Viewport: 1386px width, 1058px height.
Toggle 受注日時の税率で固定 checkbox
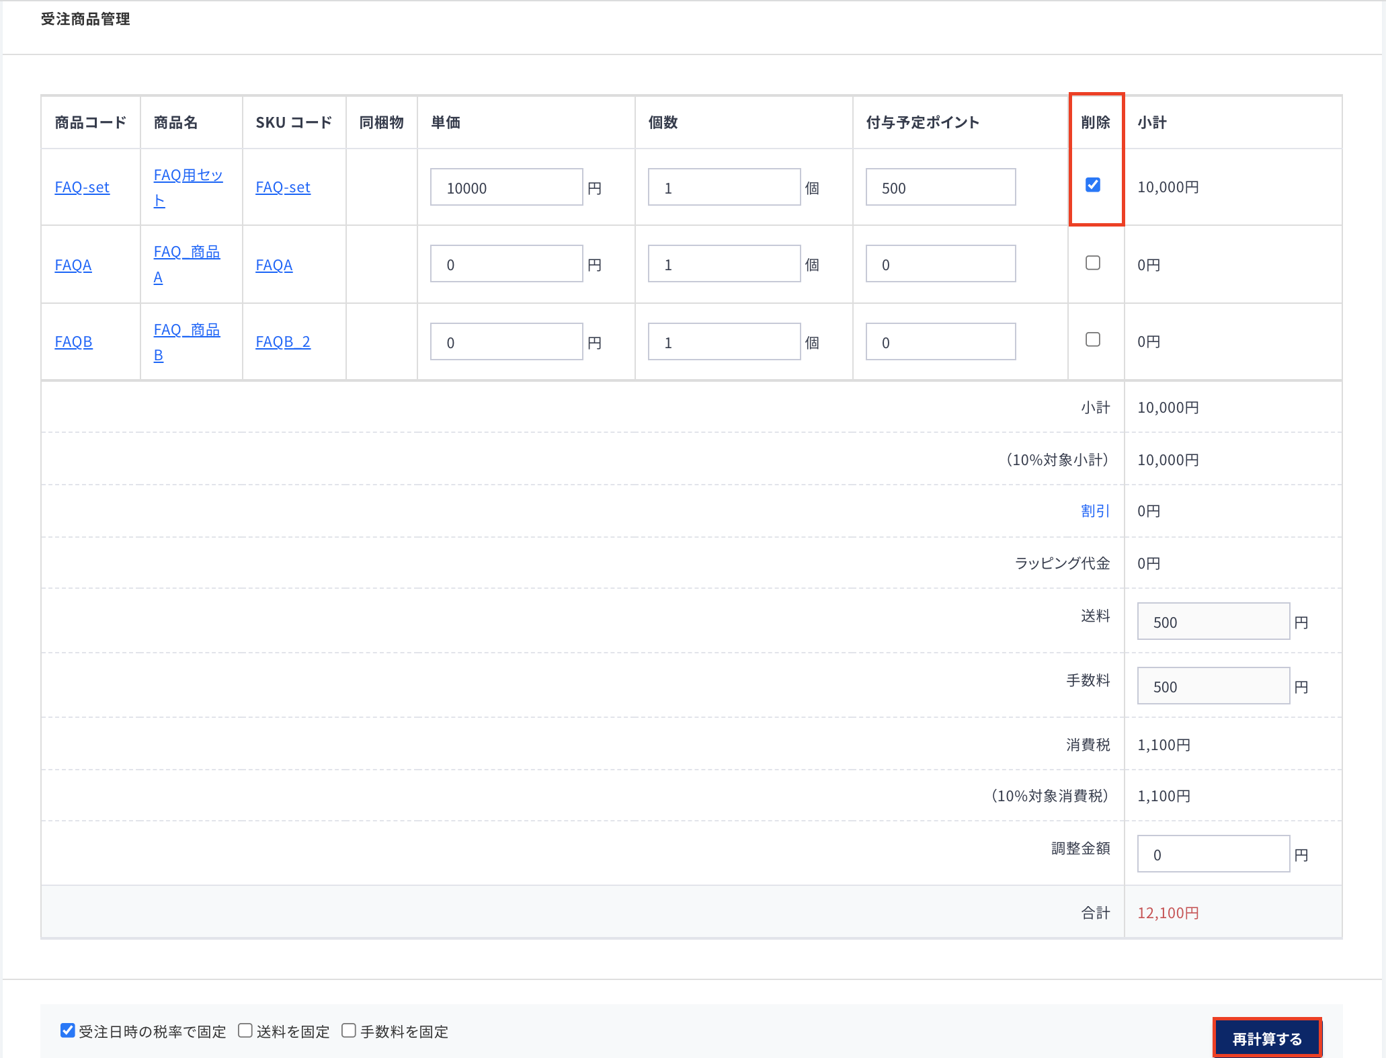tap(67, 1030)
